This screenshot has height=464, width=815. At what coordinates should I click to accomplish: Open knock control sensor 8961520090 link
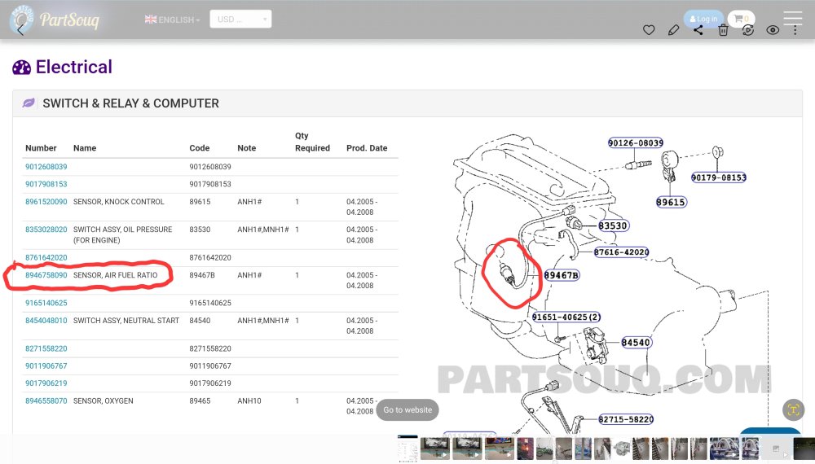(46, 202)
